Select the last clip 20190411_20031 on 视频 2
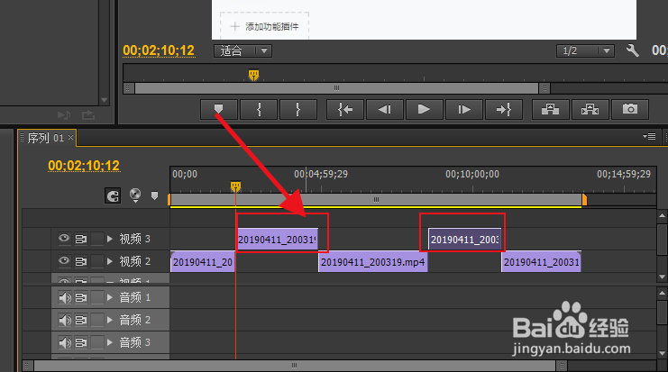The width and height of the screenshot is (668, 372). [x=542, y=262]
